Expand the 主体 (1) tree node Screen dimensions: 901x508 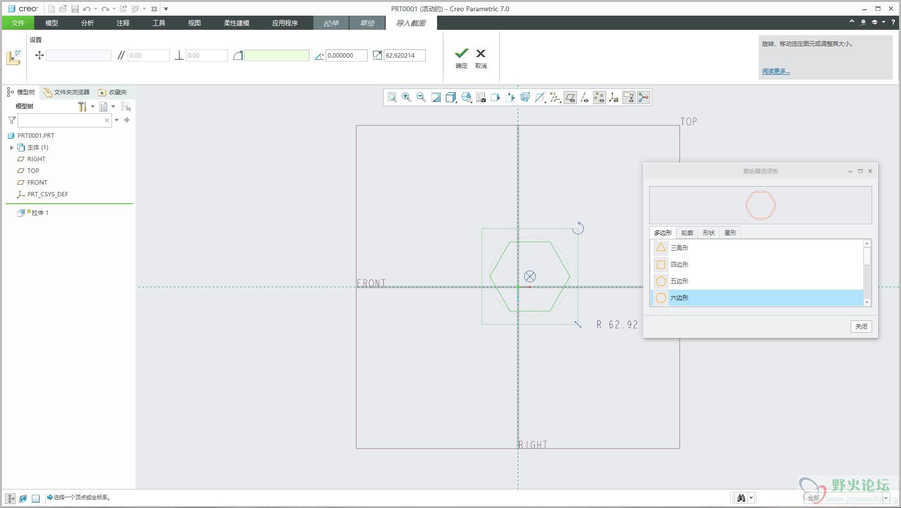tap(12, 148)
